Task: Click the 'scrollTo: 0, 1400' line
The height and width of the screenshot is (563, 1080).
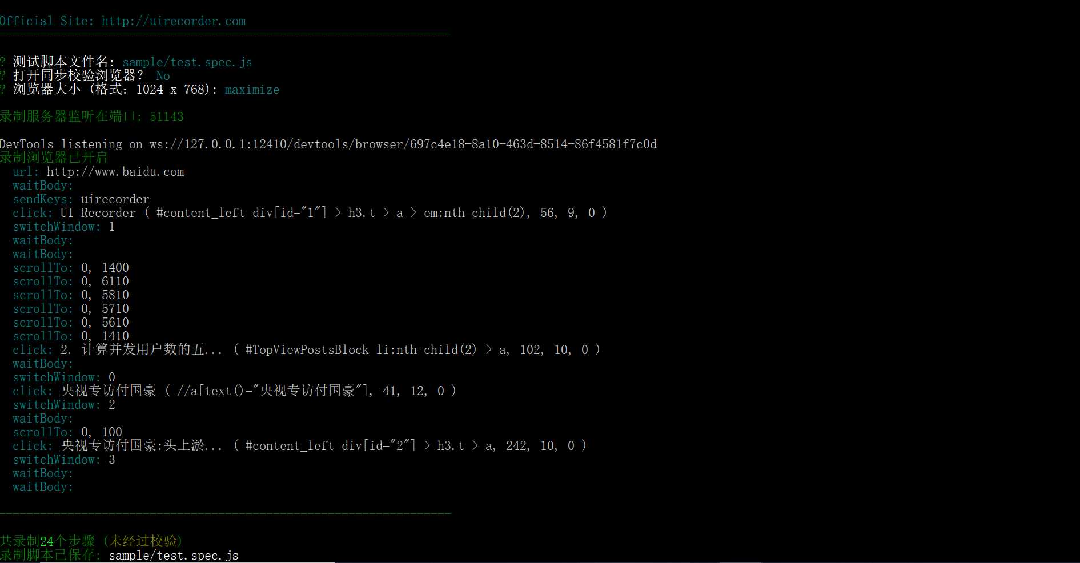Action: click(71, 268)
